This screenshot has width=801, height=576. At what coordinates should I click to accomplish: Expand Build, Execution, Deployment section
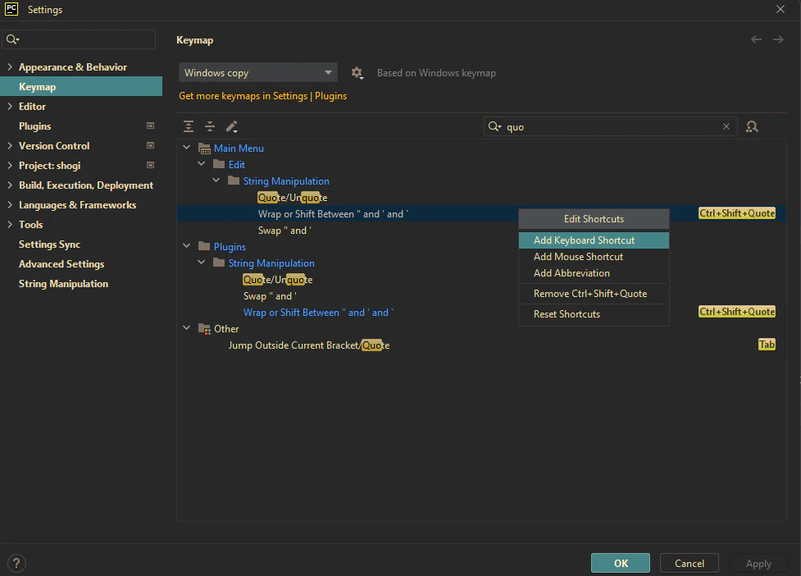click(10, 185)
